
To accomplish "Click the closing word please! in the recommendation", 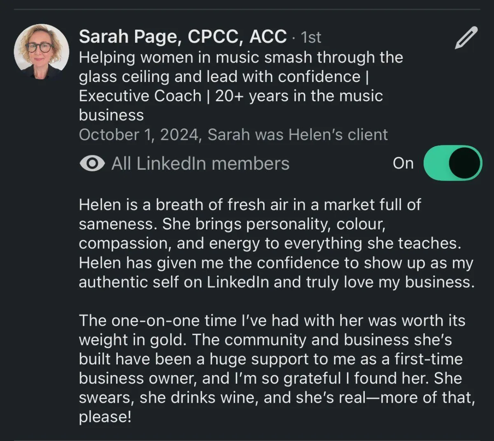I will pos(105,417).
